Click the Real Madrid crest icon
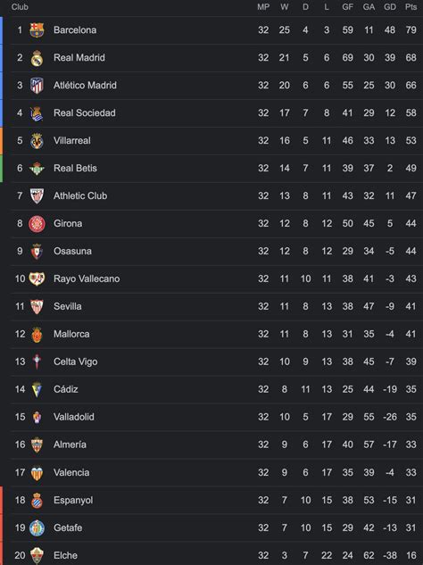Viewport: 423px width, 565px height. (x=37, y=58)
